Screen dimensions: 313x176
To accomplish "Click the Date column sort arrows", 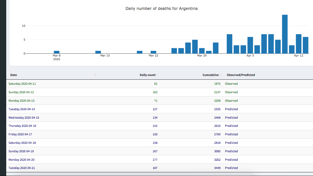I will [95, 75].
